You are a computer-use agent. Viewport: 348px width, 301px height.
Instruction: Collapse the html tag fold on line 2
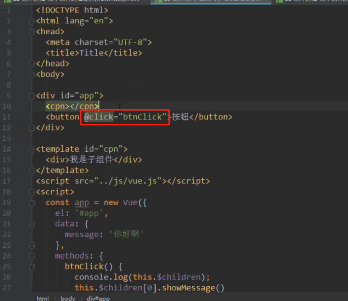coord(32,21)
